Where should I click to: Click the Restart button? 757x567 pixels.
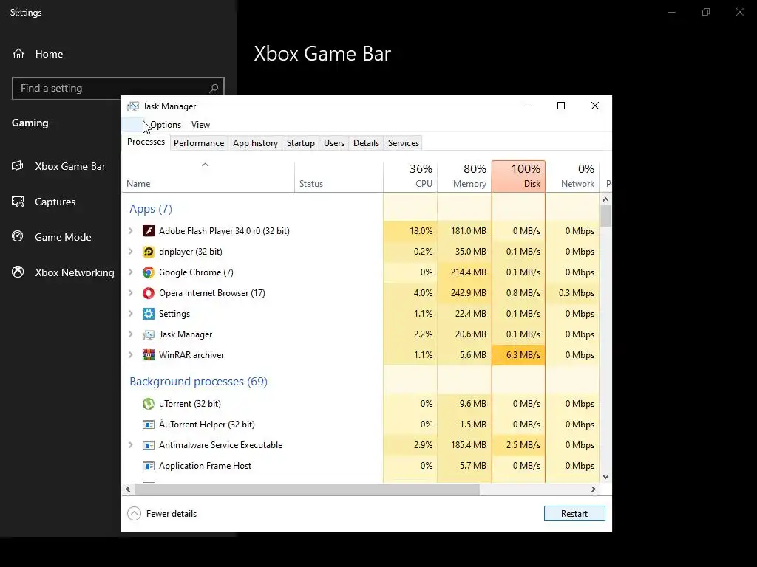574,514
